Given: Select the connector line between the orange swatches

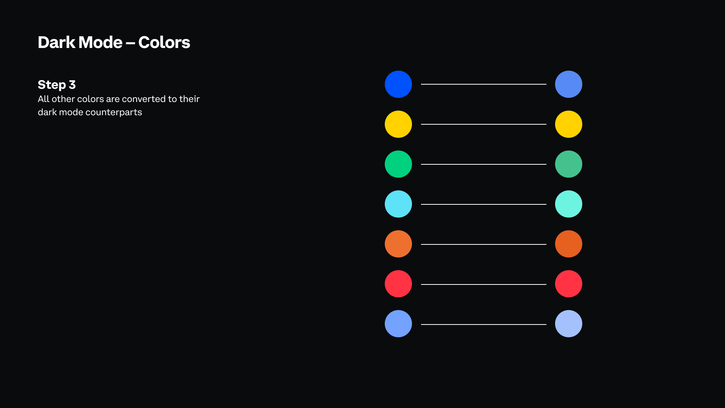Looking at the screenshot, I should [x=483, y=244].
